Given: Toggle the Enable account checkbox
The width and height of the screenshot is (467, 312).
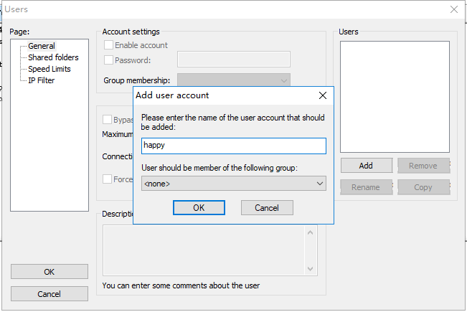Looking at the screenshot, I should point(109,45).
